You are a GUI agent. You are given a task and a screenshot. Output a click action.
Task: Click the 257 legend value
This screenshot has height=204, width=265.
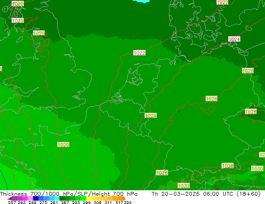click(x=12, y=202)
